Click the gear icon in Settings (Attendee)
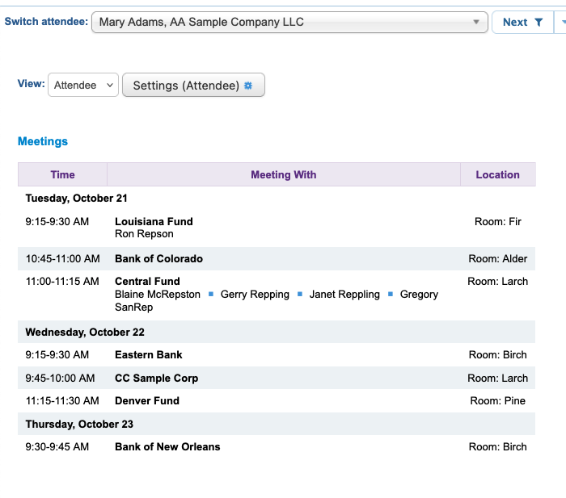 click(248, 86)
